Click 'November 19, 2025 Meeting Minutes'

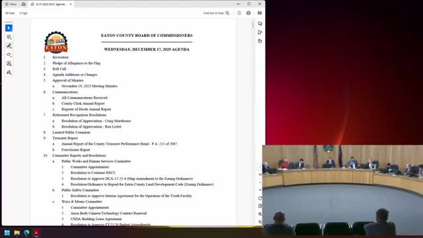pos(89,86)
